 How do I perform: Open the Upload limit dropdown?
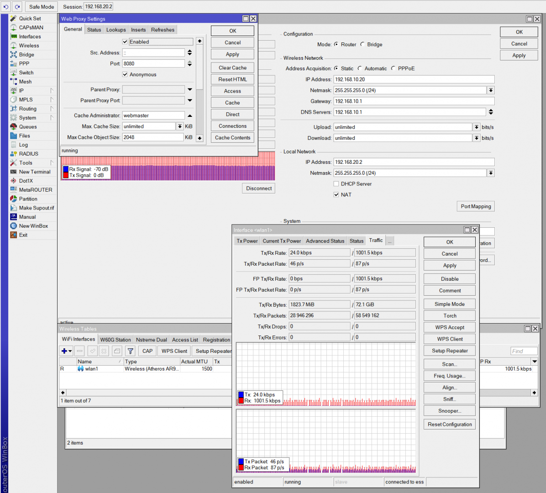pyautogui.click(x=477, y=127)
